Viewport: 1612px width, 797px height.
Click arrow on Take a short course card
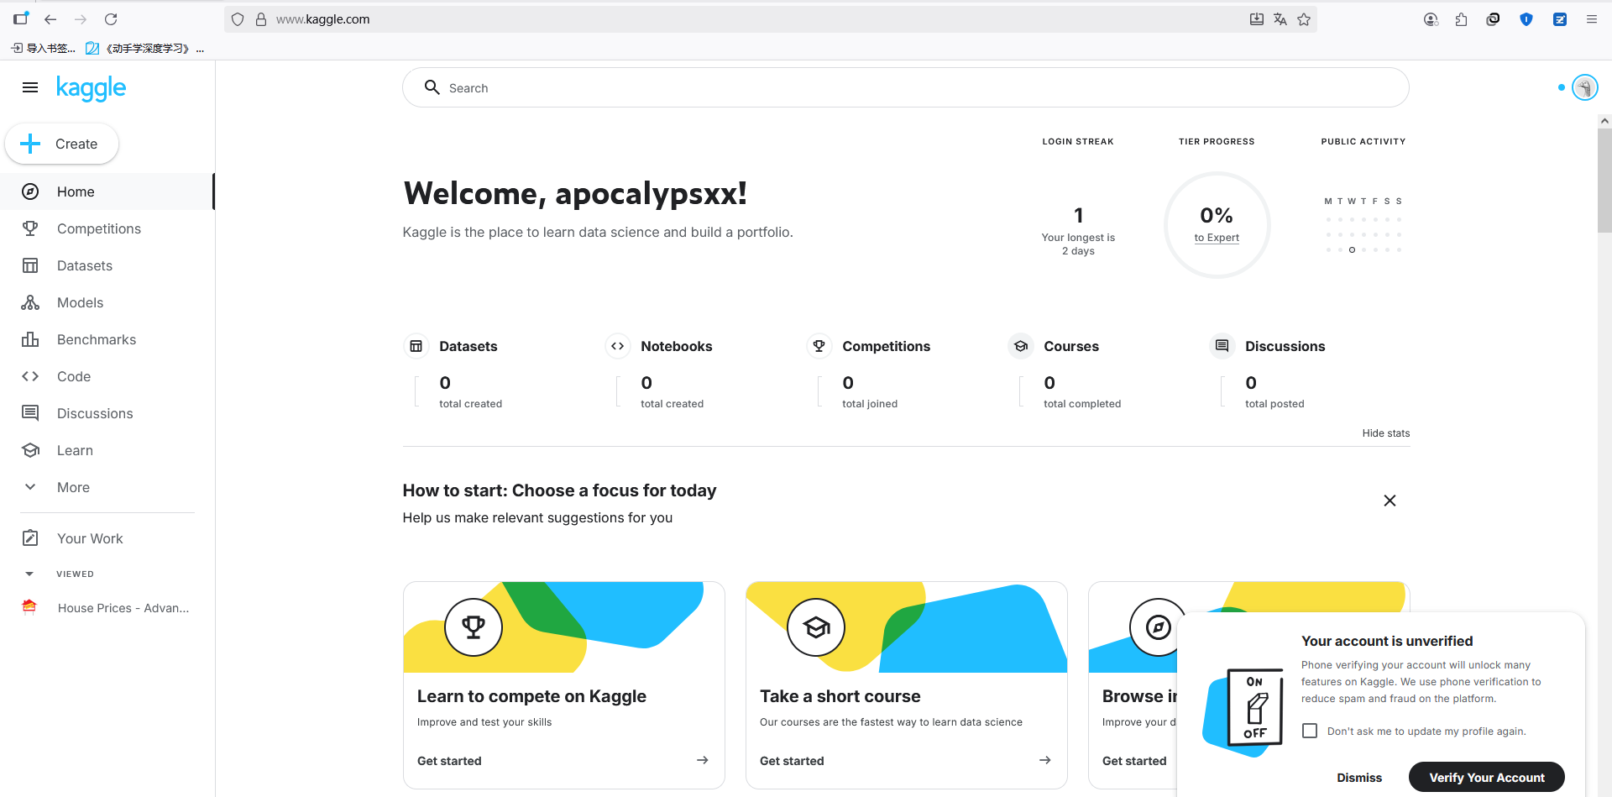click(1045, 760)
